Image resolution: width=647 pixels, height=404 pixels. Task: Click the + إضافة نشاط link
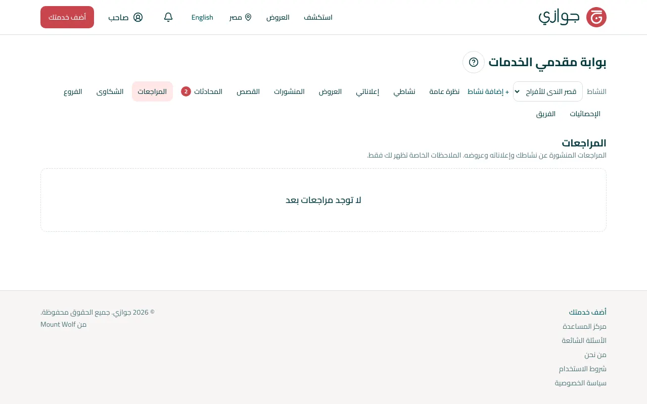[488, 91]
